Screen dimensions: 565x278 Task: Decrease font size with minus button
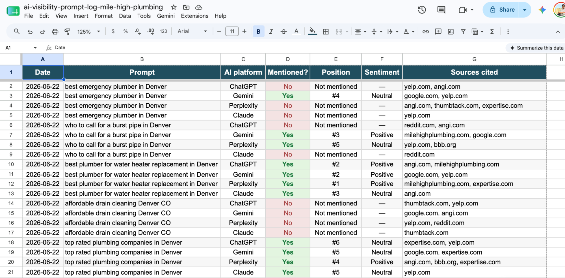pyautogui.click(x=219, y=31)
